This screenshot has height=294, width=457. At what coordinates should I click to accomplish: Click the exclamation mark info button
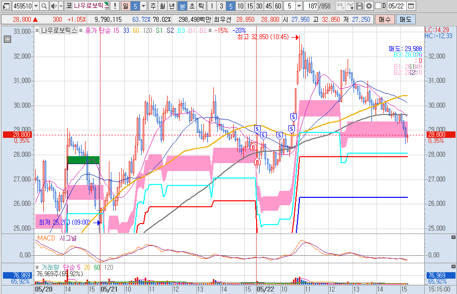tap(115, 6)
